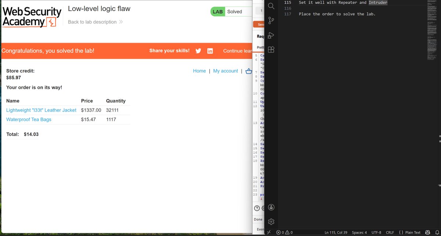Open notifications via the bell icon
This screenshot has width=441, height=236.
click(438, 232)
